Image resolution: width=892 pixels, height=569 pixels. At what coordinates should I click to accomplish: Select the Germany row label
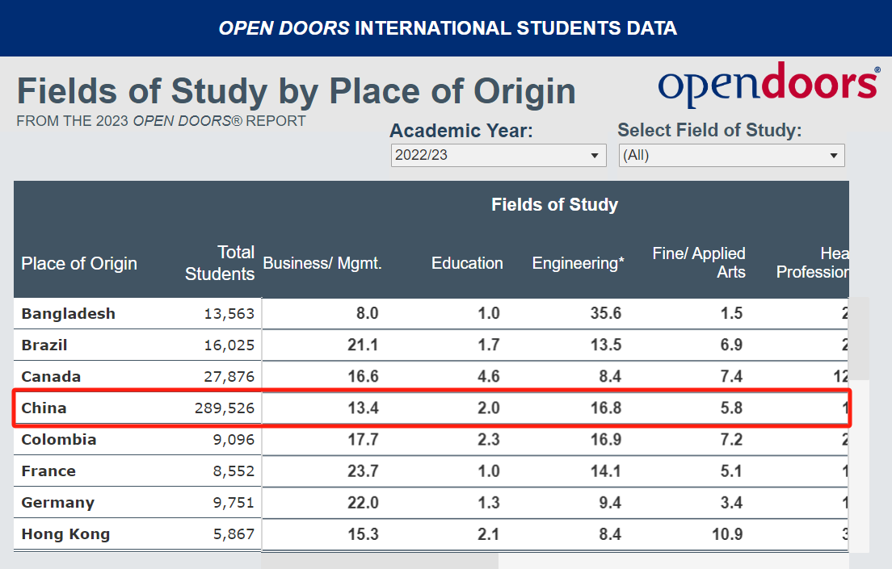coord(58,503)
